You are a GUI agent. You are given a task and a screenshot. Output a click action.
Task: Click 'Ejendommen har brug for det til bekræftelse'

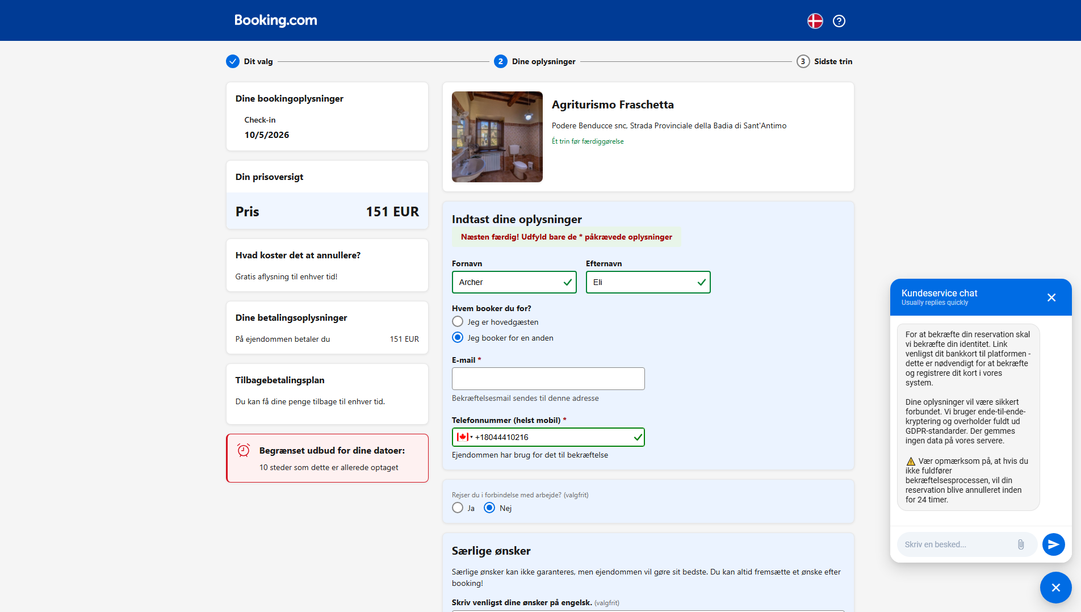[x=530, y=455]
